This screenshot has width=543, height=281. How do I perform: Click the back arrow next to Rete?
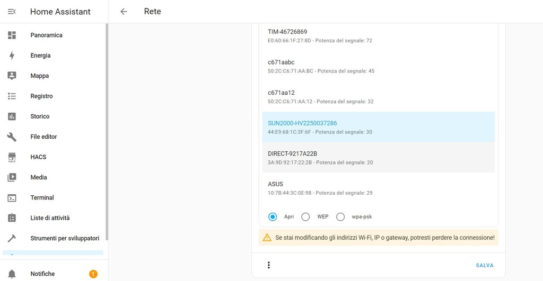point(124,12)
